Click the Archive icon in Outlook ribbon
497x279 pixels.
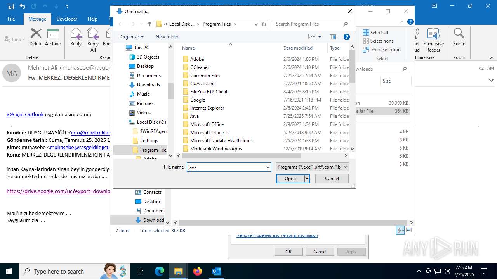[x=53, y=37]
